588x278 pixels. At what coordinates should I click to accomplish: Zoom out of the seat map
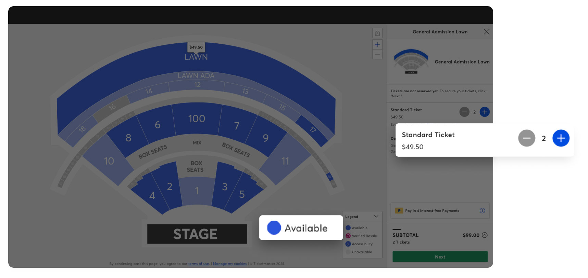(377, 54)
